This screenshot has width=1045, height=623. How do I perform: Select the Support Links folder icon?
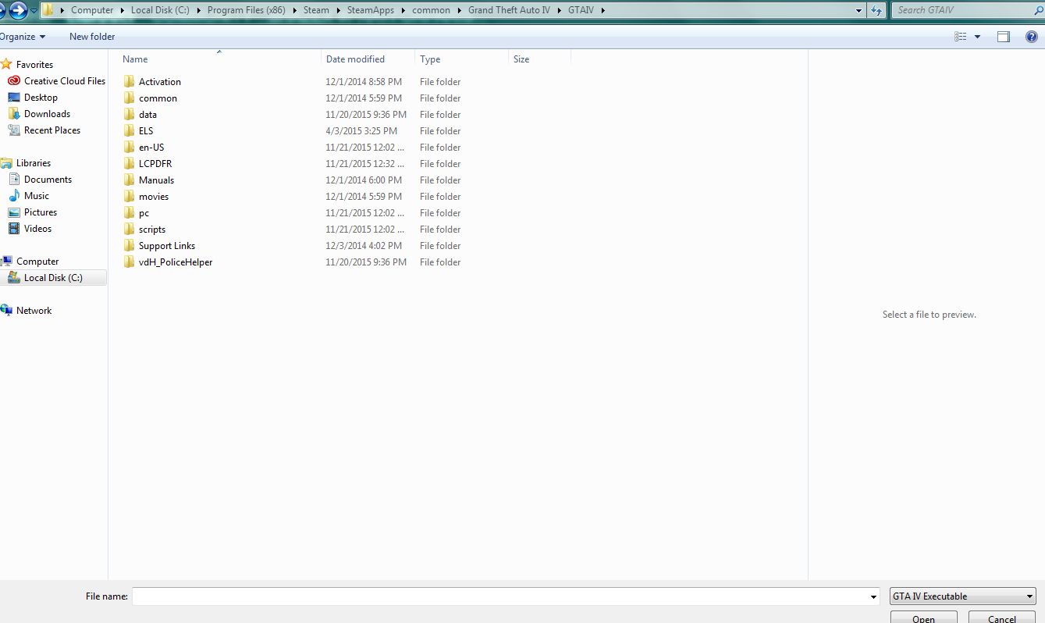tap(130, 245)
